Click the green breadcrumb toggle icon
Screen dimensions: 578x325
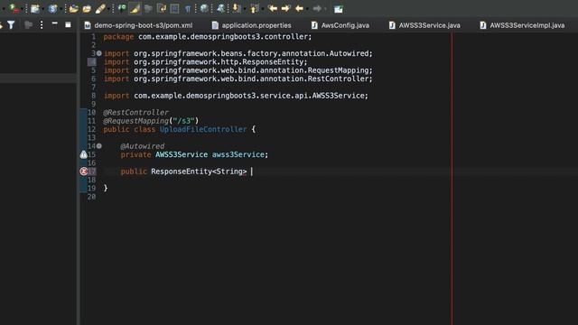coord(121,8)
